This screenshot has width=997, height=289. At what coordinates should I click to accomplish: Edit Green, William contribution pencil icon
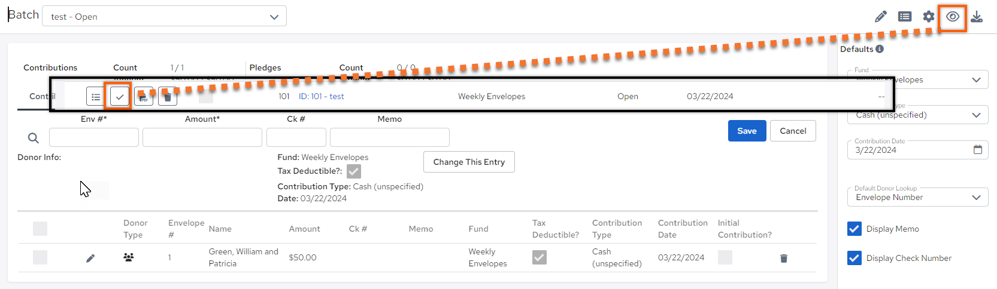pos(90,259)
